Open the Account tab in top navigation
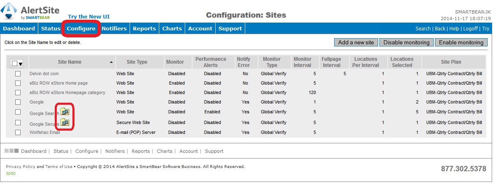Viewport: 495px width, 184px height. 200,28
